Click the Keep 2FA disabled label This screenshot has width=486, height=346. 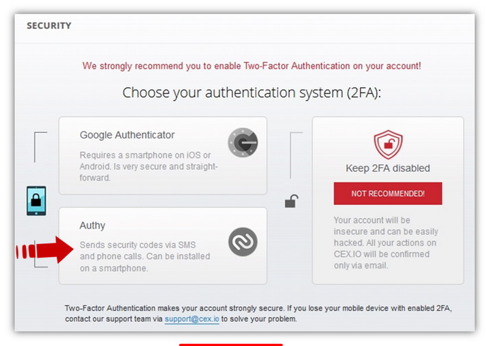[x=387, y=168]
